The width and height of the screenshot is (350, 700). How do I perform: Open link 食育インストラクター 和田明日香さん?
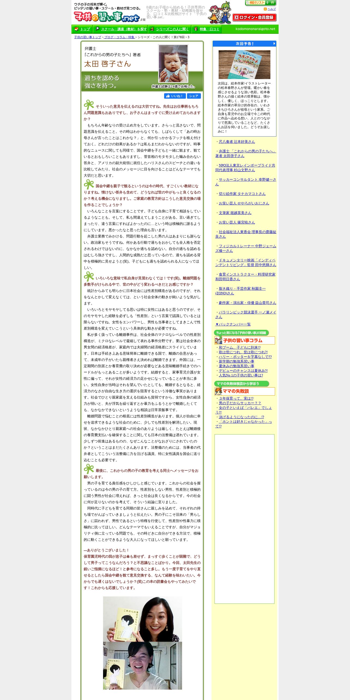coord(245,277)
